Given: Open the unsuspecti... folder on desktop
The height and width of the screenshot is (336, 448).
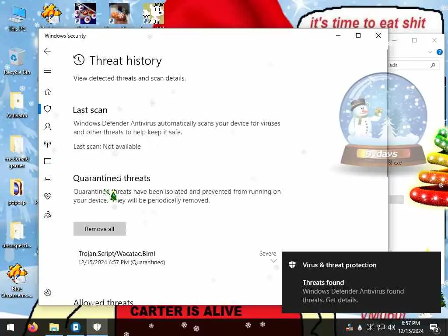Looking at the screenshot, I should (17, 235).
